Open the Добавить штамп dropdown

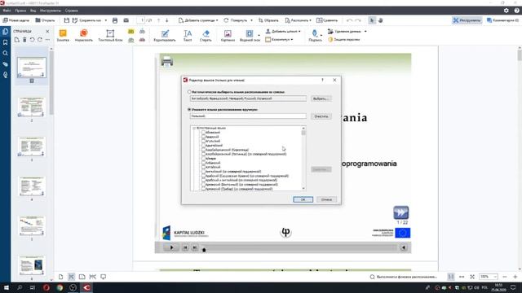[x=283, y=31]
